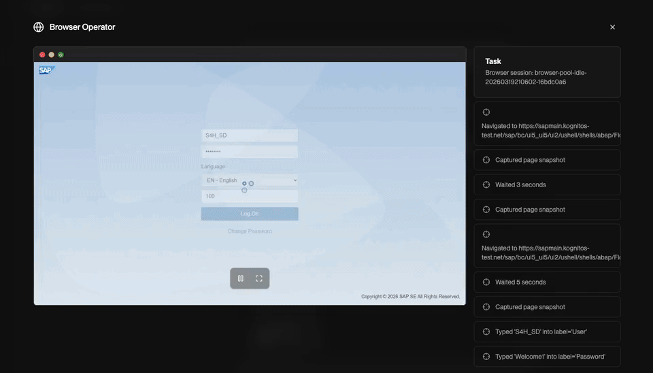Click the red close window dot
Image resolution: width=653 pixels, height=373 pixels.
coord(42,54)
